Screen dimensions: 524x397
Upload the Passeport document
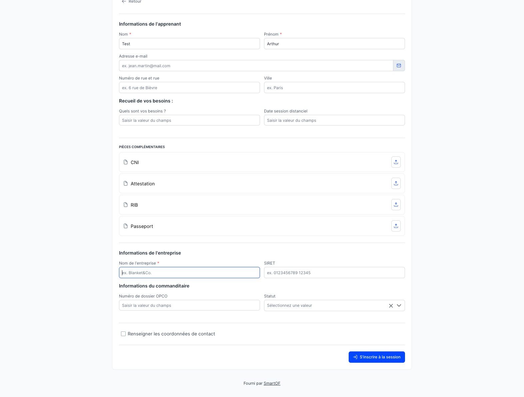[396, 226]
